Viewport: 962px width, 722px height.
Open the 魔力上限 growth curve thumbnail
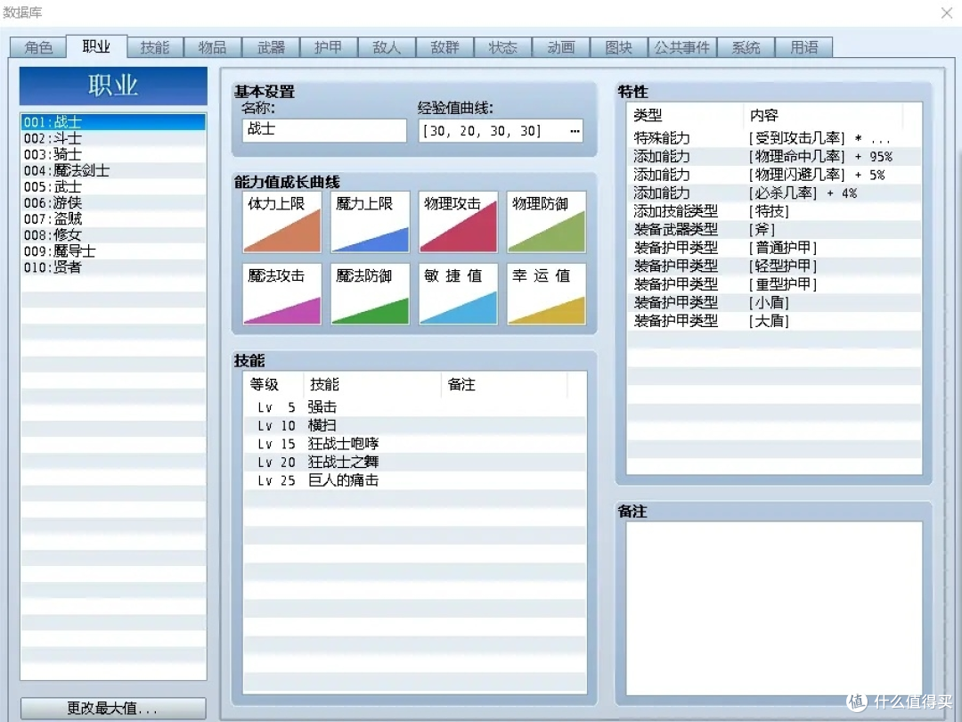[370, 222]
